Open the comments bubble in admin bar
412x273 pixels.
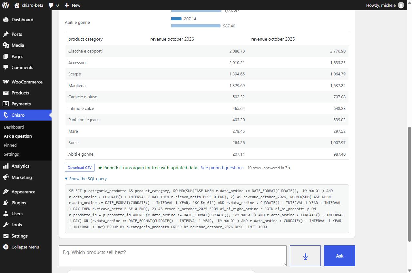tap(54, 5)
